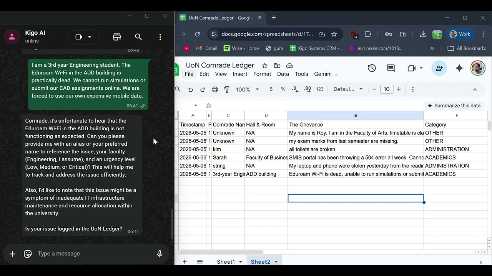Collapse the Sheets header with up chevron
Screen dimensions: 492x276
point(475,89)
